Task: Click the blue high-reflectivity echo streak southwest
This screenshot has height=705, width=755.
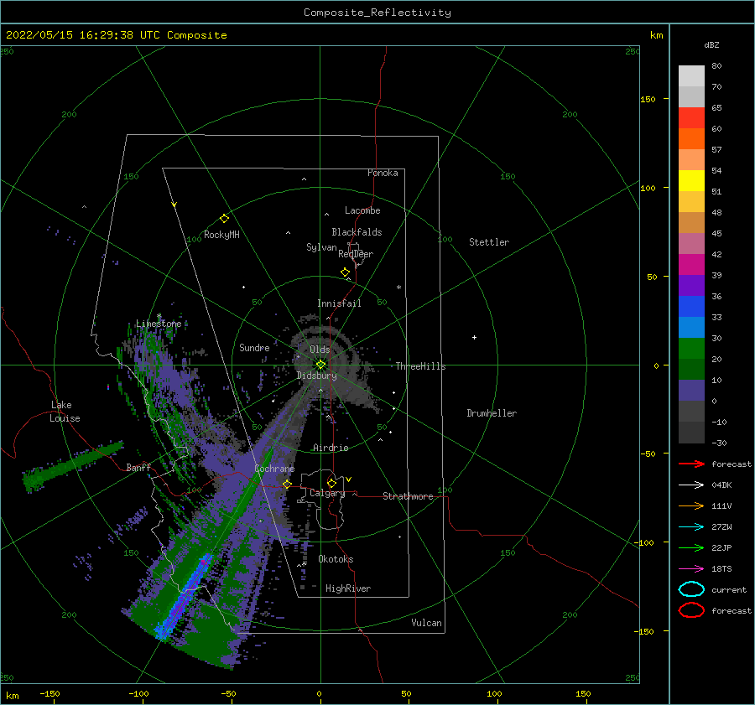Action: 184,597
